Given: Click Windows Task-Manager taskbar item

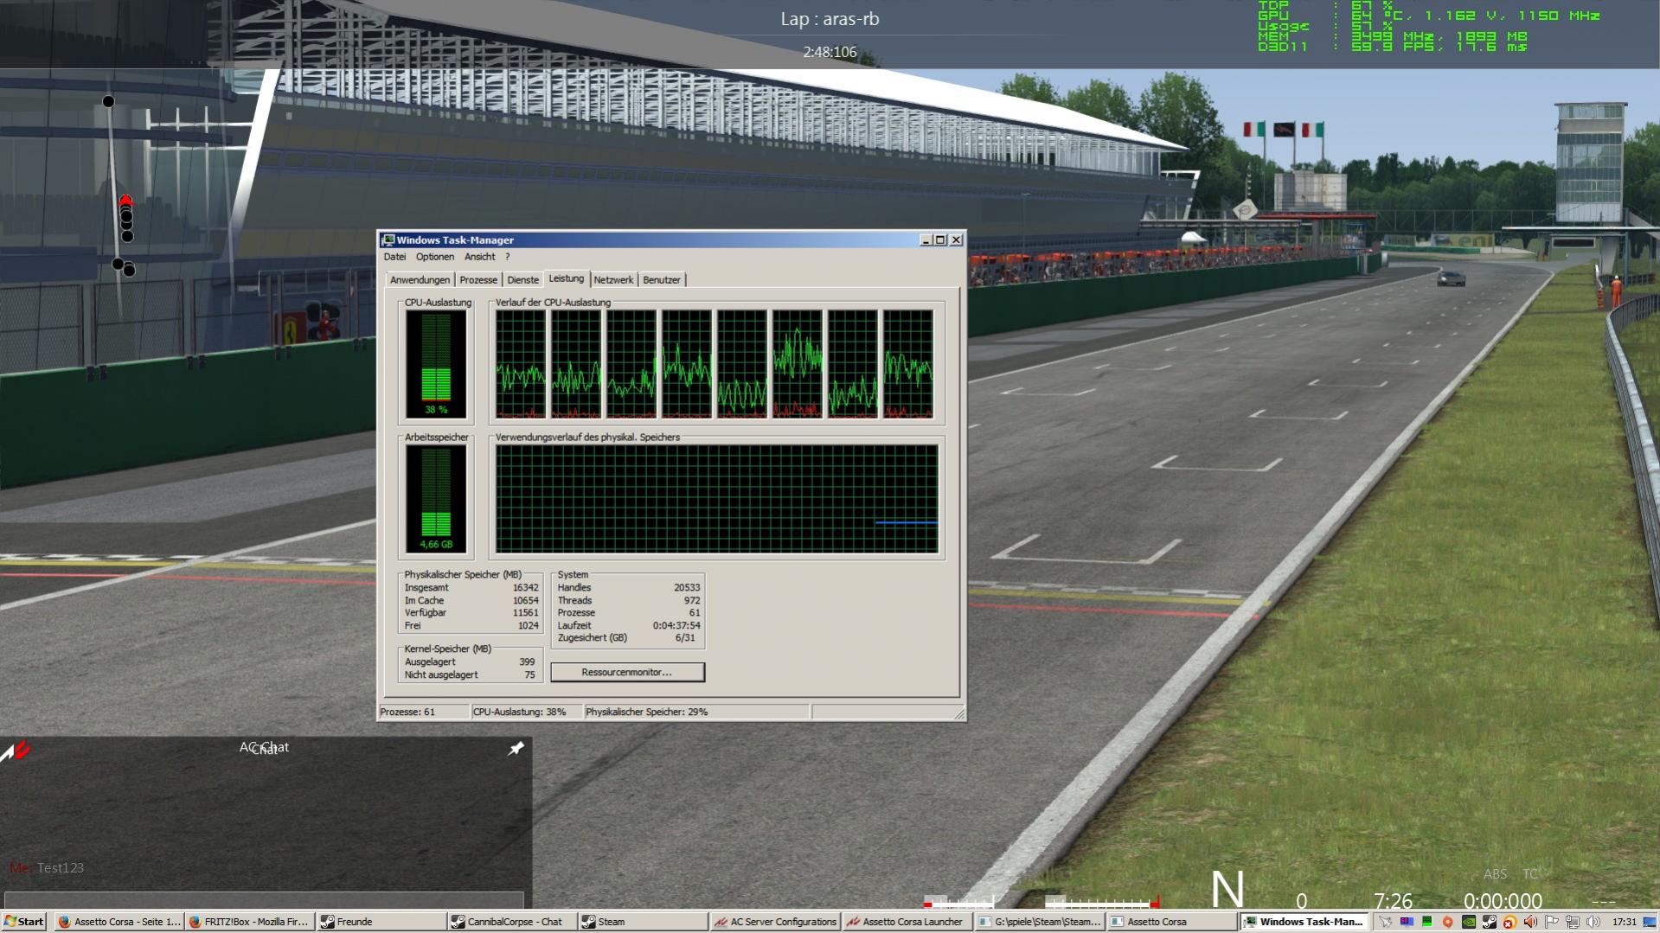Looking at the screenshot, I should 1304,922.
